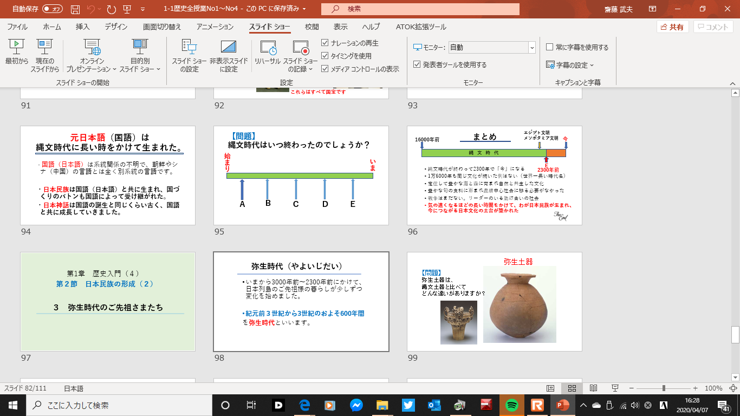Click the start-from-beginning presentation icon in title bar
Screen dimensions: 740x416
[127, 9]
